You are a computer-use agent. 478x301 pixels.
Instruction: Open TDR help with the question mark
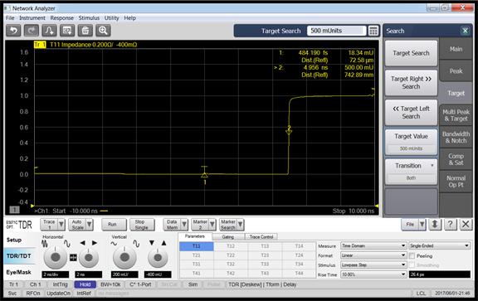[450, 225]
